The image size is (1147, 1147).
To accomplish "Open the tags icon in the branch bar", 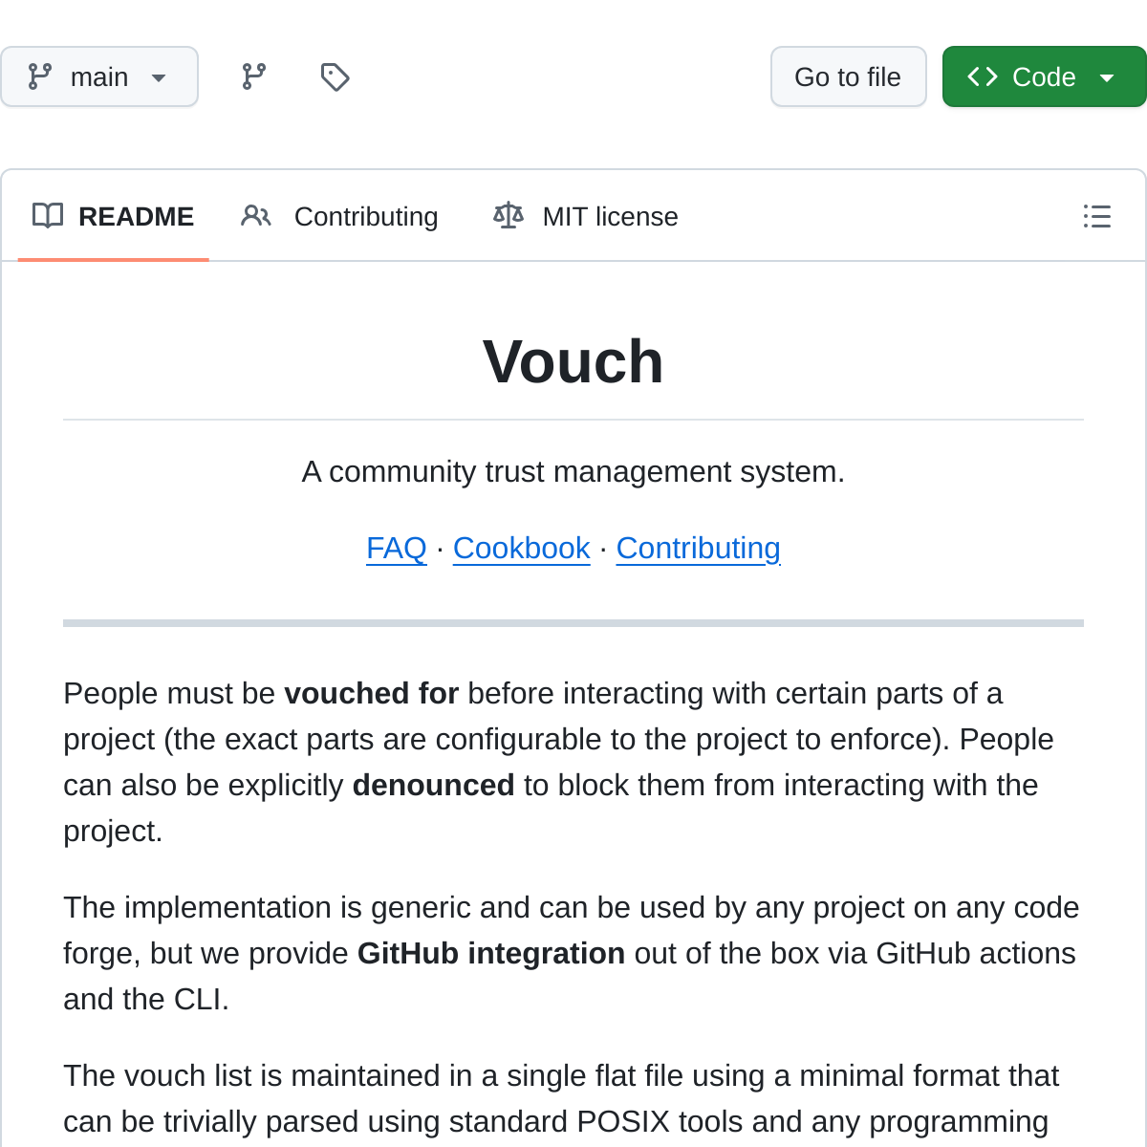I will tap(335, 76).
